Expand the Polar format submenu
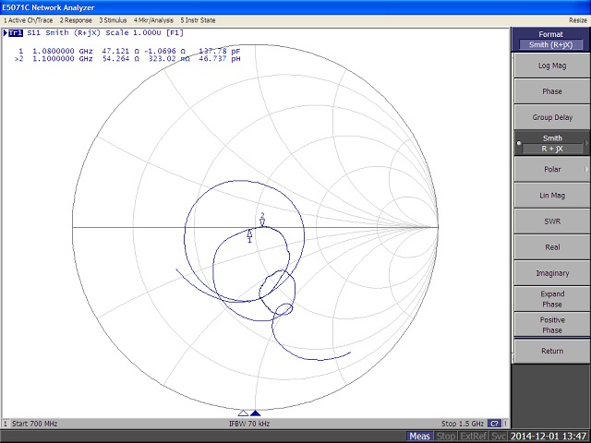The height and width of the screenshot is (443, 591). 552,170
